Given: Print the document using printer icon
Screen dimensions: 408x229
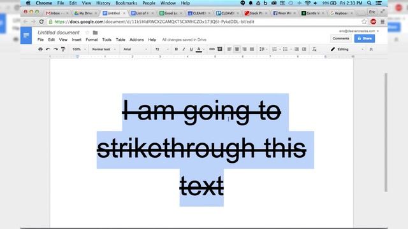Looking at the screenshot, I should click(x=40, y=49).
